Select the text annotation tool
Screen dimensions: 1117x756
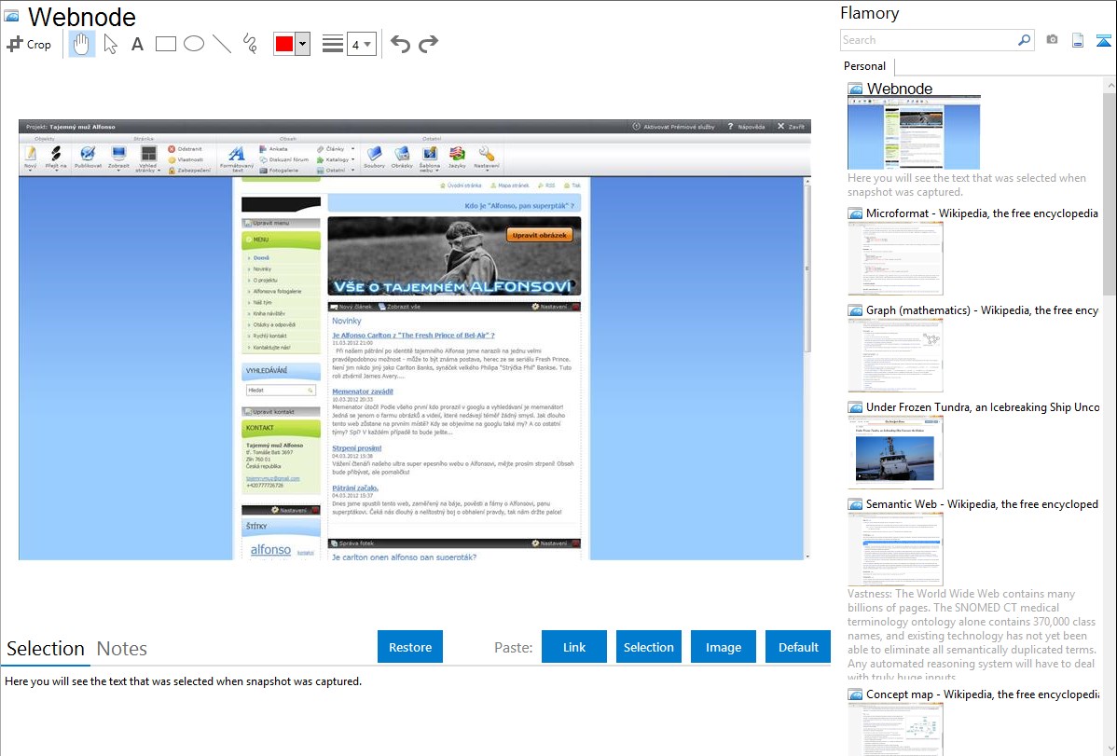(x=137, y=44)
